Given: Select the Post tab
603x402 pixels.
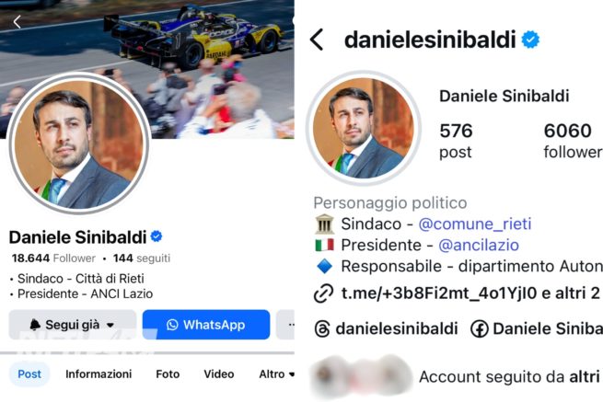Looking at the screenshot, I should (29, 374).
